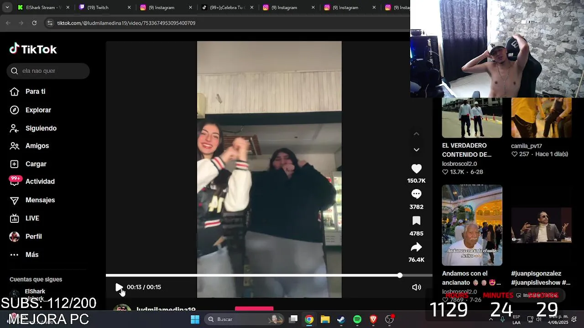Open the camila_pv17 video thumbnail
The image size is (584, 328).
pos(541,118)
